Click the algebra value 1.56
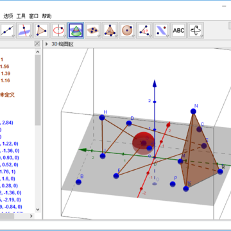The width and height of the screenshot is (231, 231). pos(5,66)
